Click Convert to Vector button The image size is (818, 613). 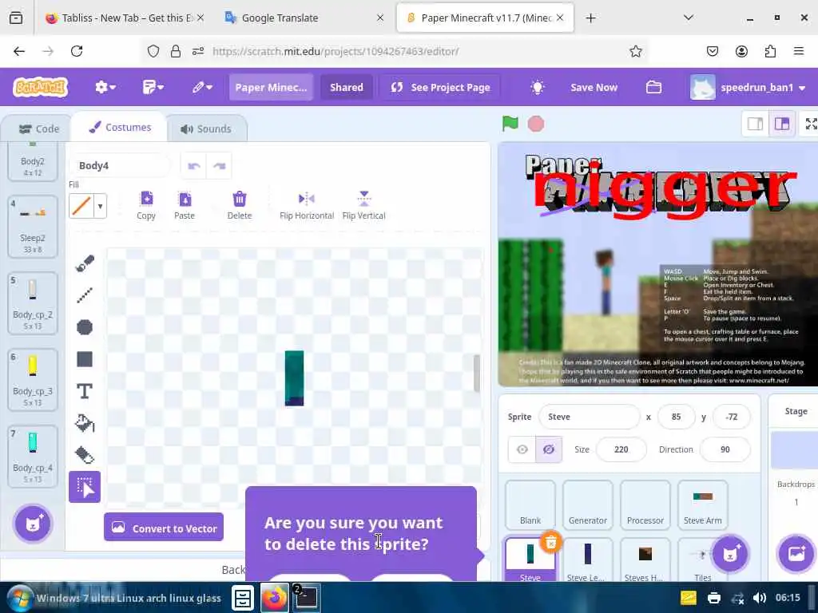[x=164, y=528]
